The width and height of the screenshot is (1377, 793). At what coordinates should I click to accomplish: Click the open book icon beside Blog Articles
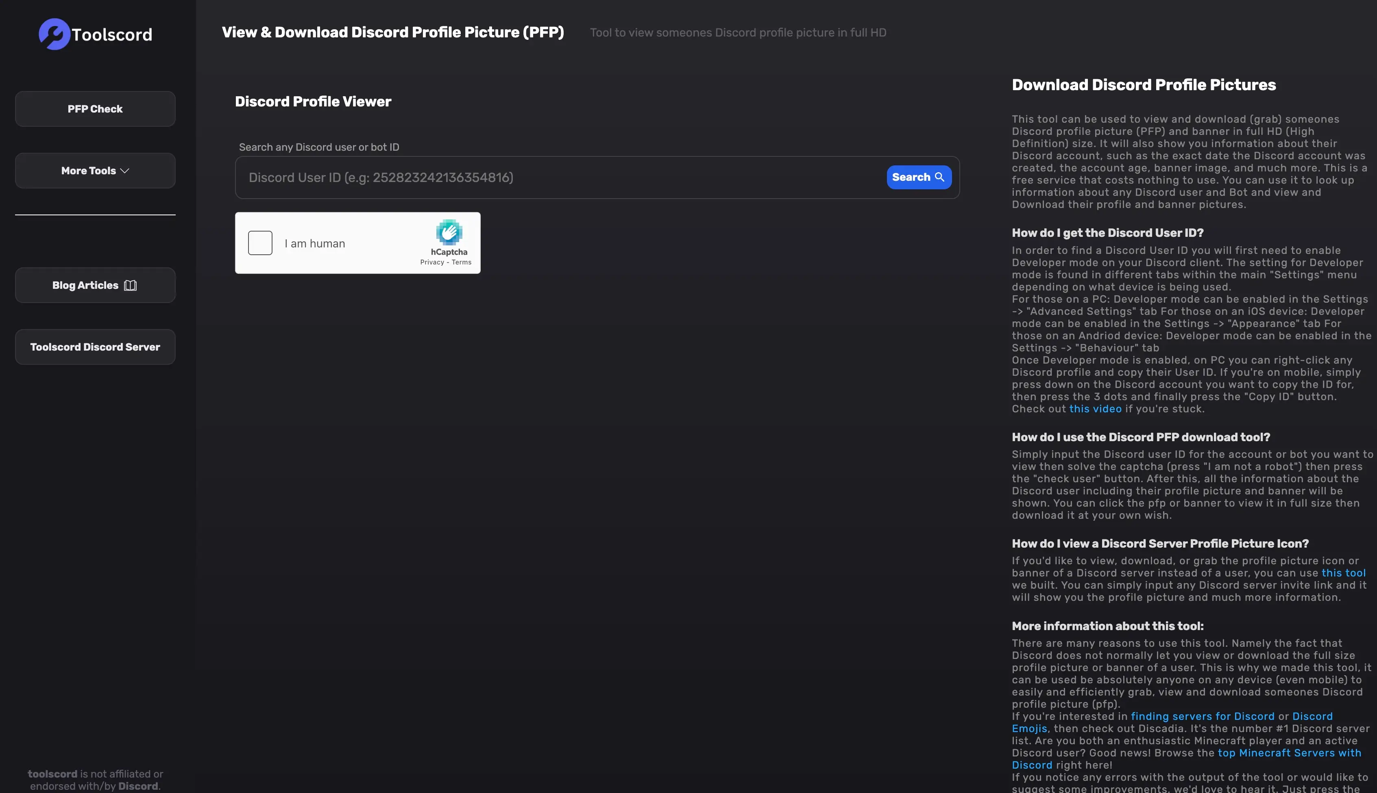(130, 286)
